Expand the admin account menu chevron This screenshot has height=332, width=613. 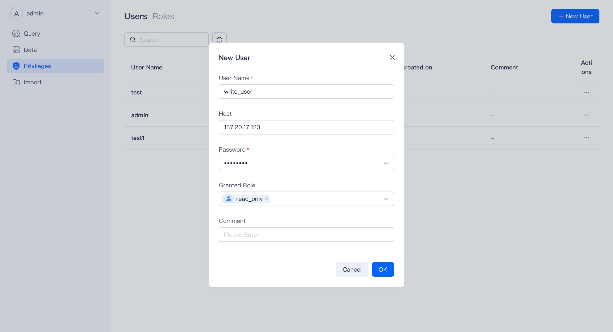point(97,13)
